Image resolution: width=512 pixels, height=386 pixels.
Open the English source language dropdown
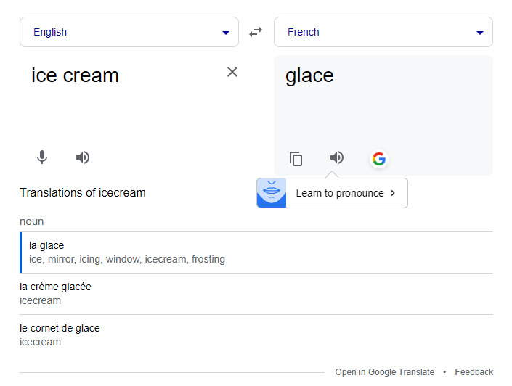tap(129, 32)
